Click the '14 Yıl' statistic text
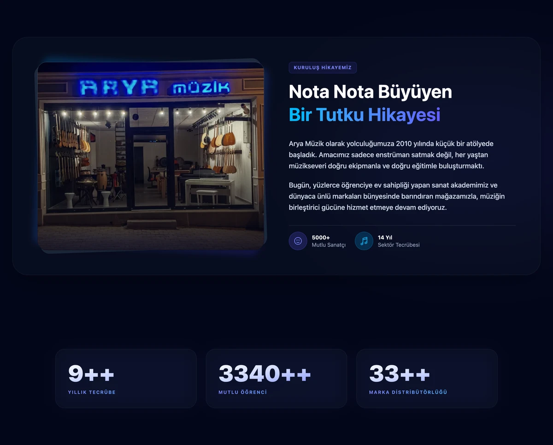Screen dimensions: 553x445 tap(385, 237)
